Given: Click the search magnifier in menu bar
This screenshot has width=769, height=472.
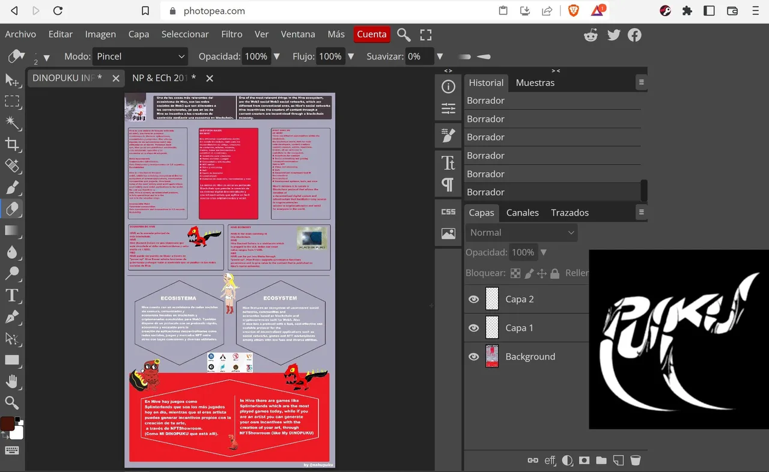Looking at the screenshot, I should coord(404,35).
